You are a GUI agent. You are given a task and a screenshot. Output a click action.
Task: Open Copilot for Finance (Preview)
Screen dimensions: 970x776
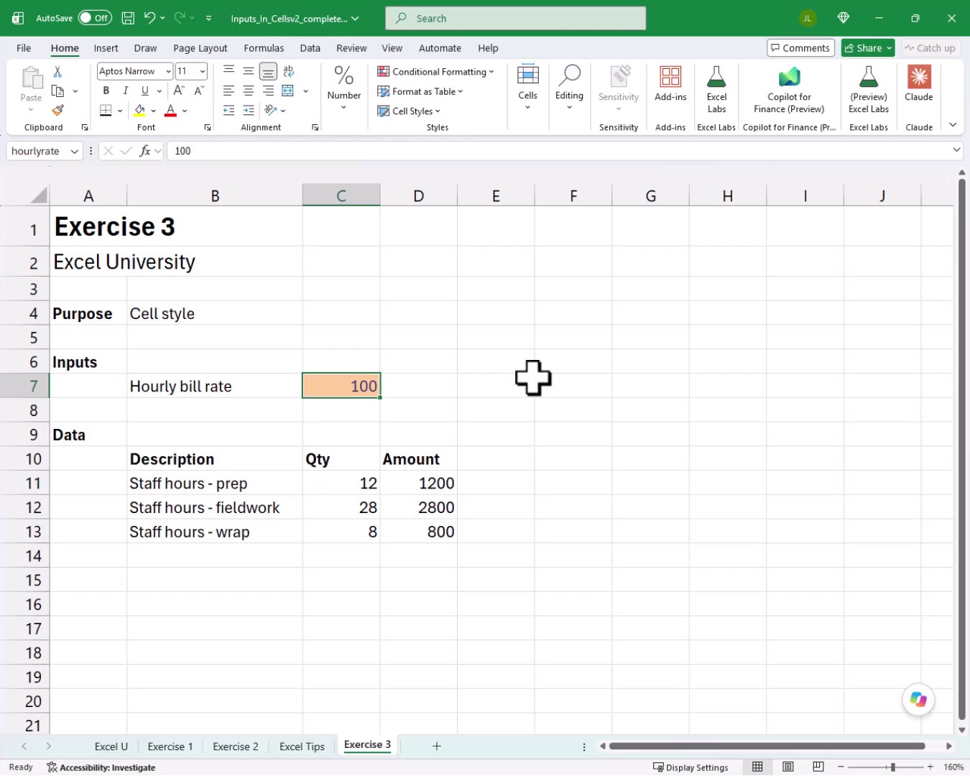click(789, 90)
